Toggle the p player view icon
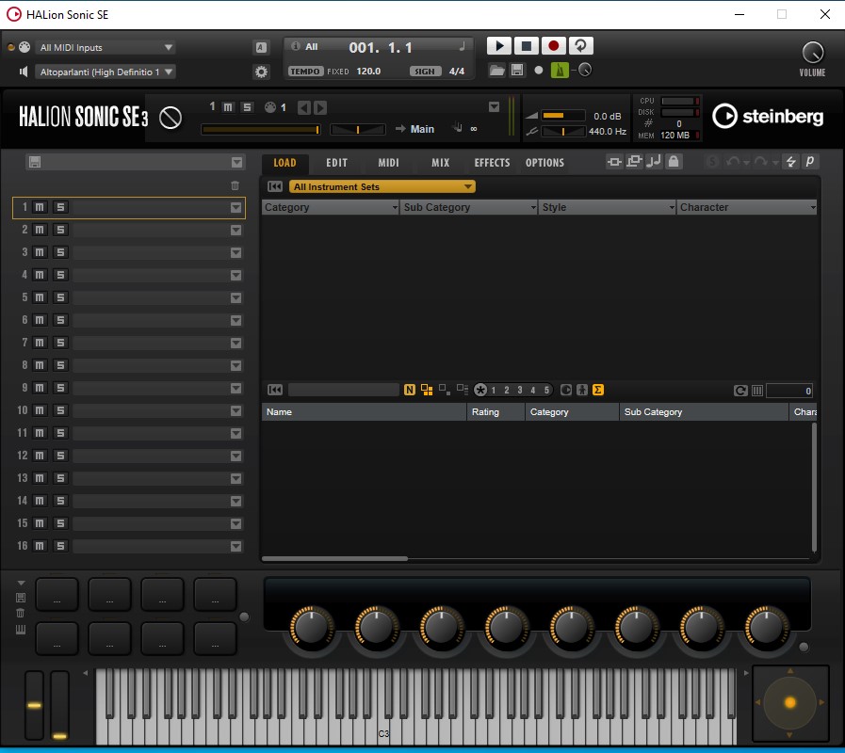845x753 pixels. [809, 162]
